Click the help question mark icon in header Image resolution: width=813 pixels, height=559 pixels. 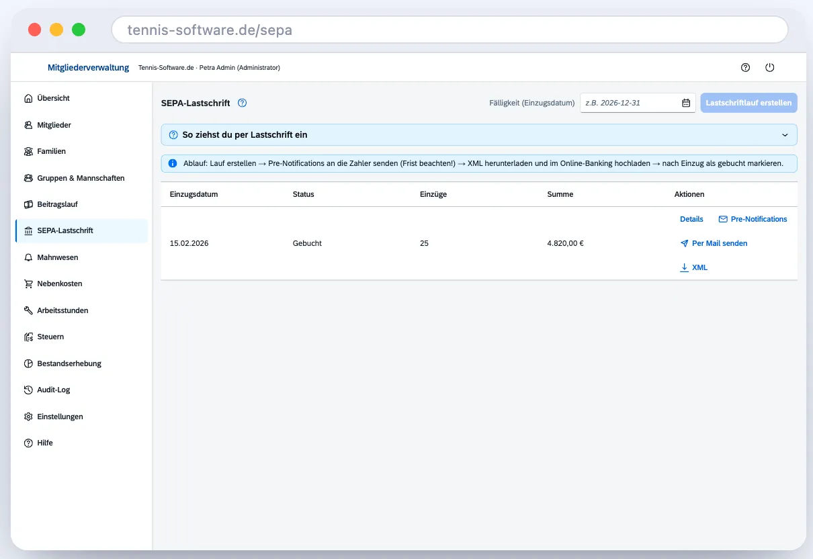point(745,68)
